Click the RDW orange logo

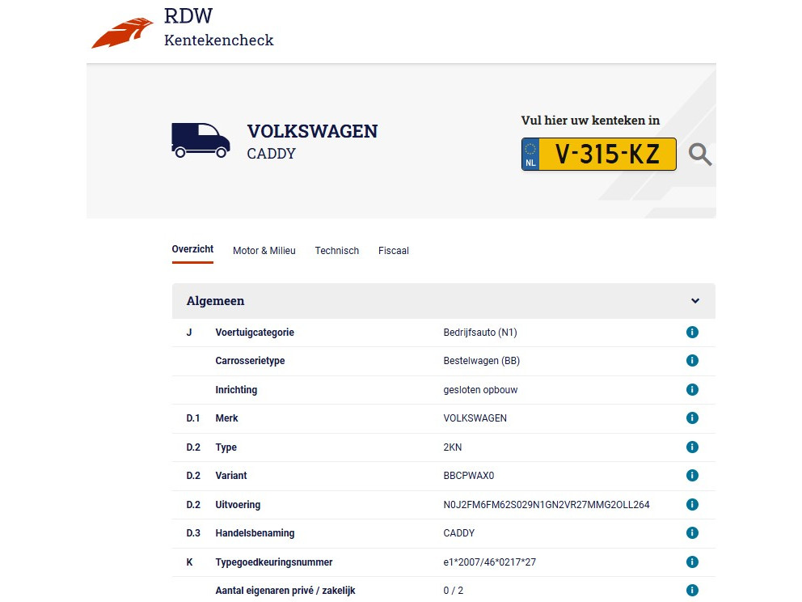pyautogui.click(x=122, y=33)
